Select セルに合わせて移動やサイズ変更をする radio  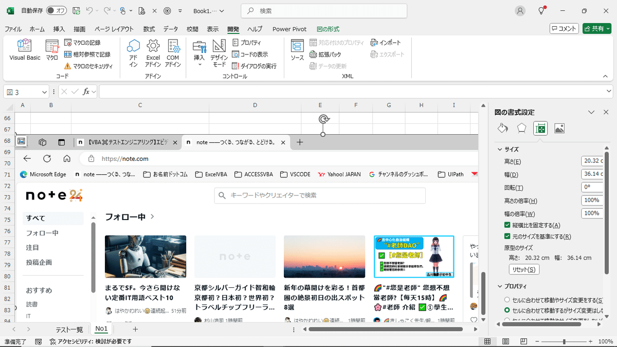point(507,300)
